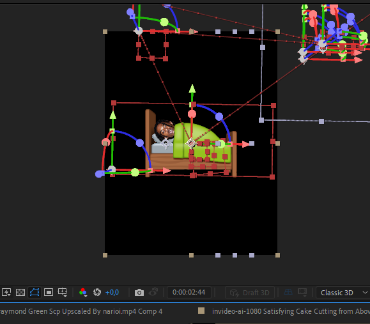Toggle the Draft 3D button
The height and width of the screenshot is (324, 370).
(250, 293)
